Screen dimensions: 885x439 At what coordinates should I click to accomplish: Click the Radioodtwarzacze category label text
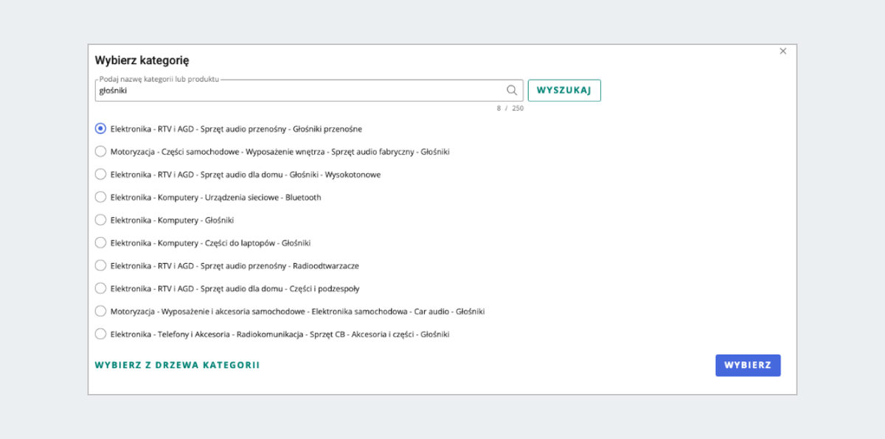pyautogui.click(x=235, y=265)
